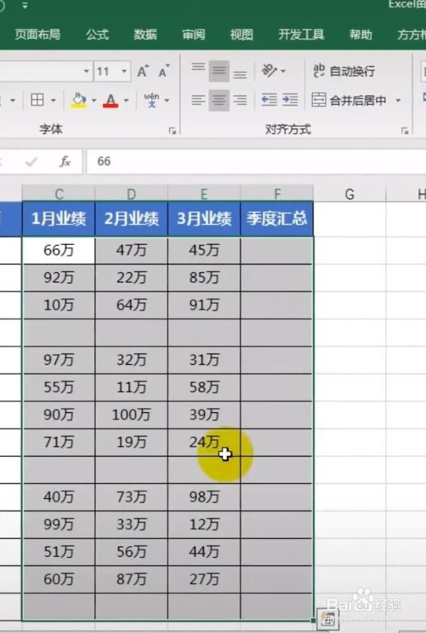Toggle middle vertical alignment
The image size is (426, 633).
click(219, 72)
